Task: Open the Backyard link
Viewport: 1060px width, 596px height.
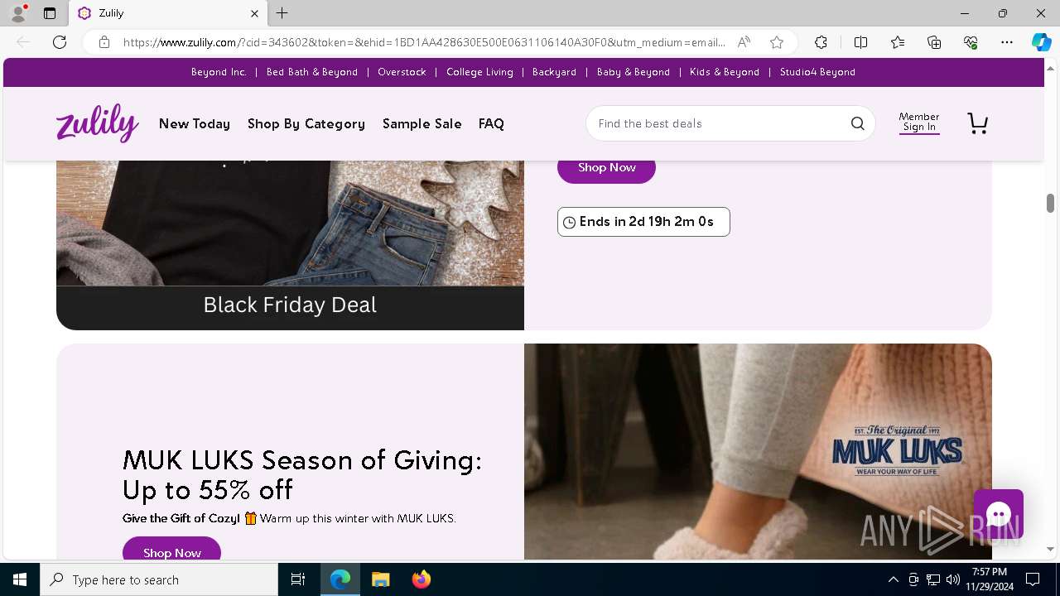Action: (x=554, y=72)
